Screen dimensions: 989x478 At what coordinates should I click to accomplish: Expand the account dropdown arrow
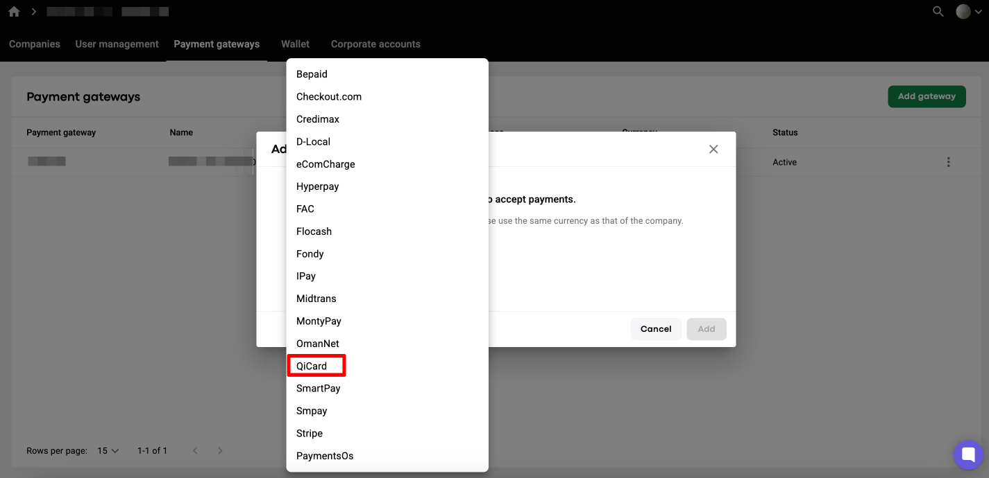(x=979, y=12)
